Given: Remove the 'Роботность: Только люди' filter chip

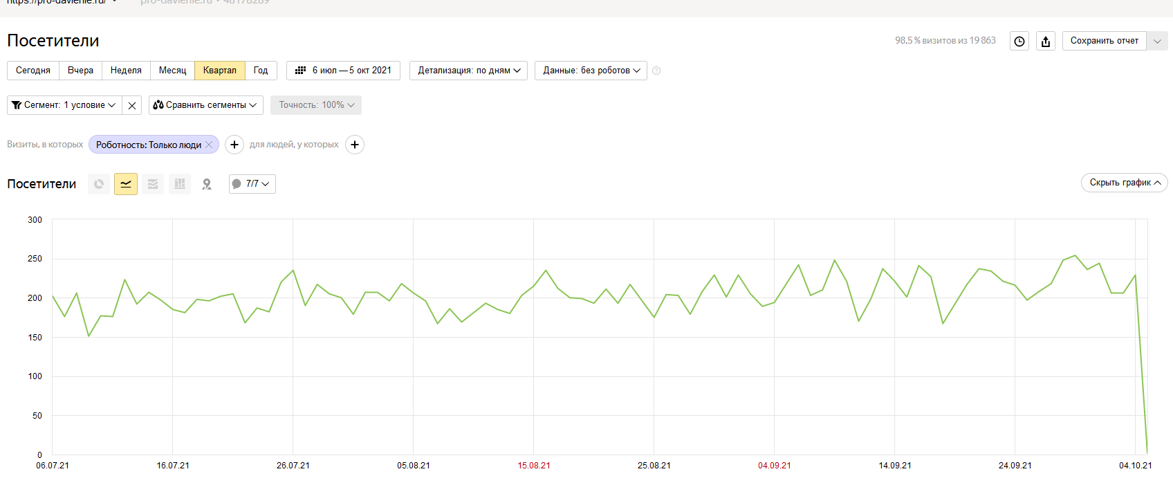Looking at the screenshot, I should pos(209,145).
